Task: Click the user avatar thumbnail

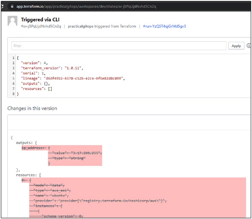Action: 12,21
